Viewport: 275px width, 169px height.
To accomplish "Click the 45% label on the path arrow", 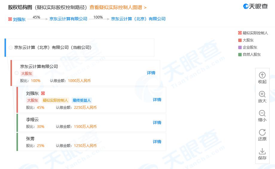I will click(36, 17).
